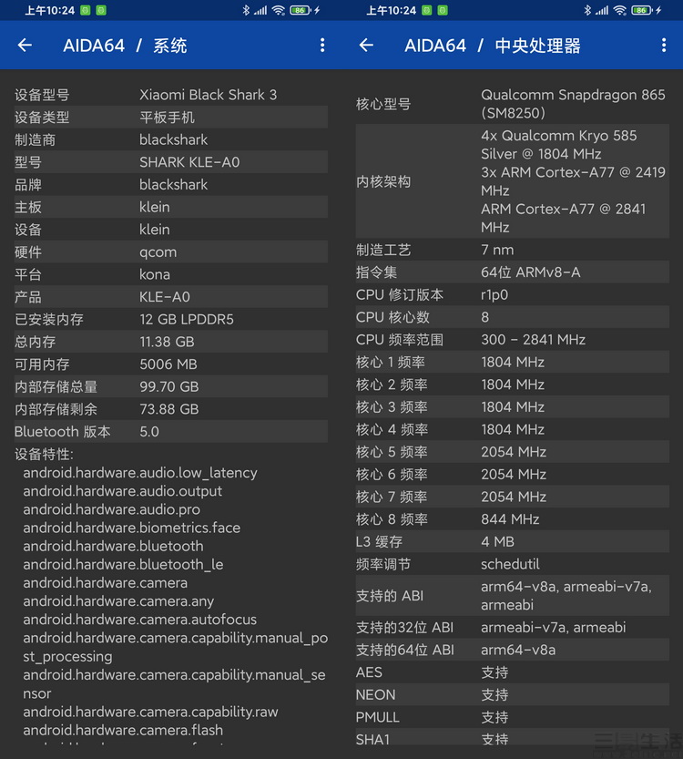Select 品牌 blackshark row
683x759 pixels.
pos(171,184)
